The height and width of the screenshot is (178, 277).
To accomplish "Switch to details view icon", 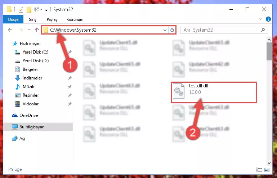I will pyautogui.click(x=259, y=170).
